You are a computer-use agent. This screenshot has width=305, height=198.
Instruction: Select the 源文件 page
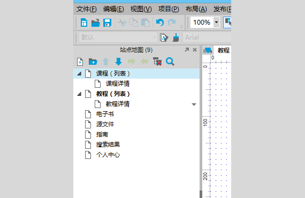(136, 124)
